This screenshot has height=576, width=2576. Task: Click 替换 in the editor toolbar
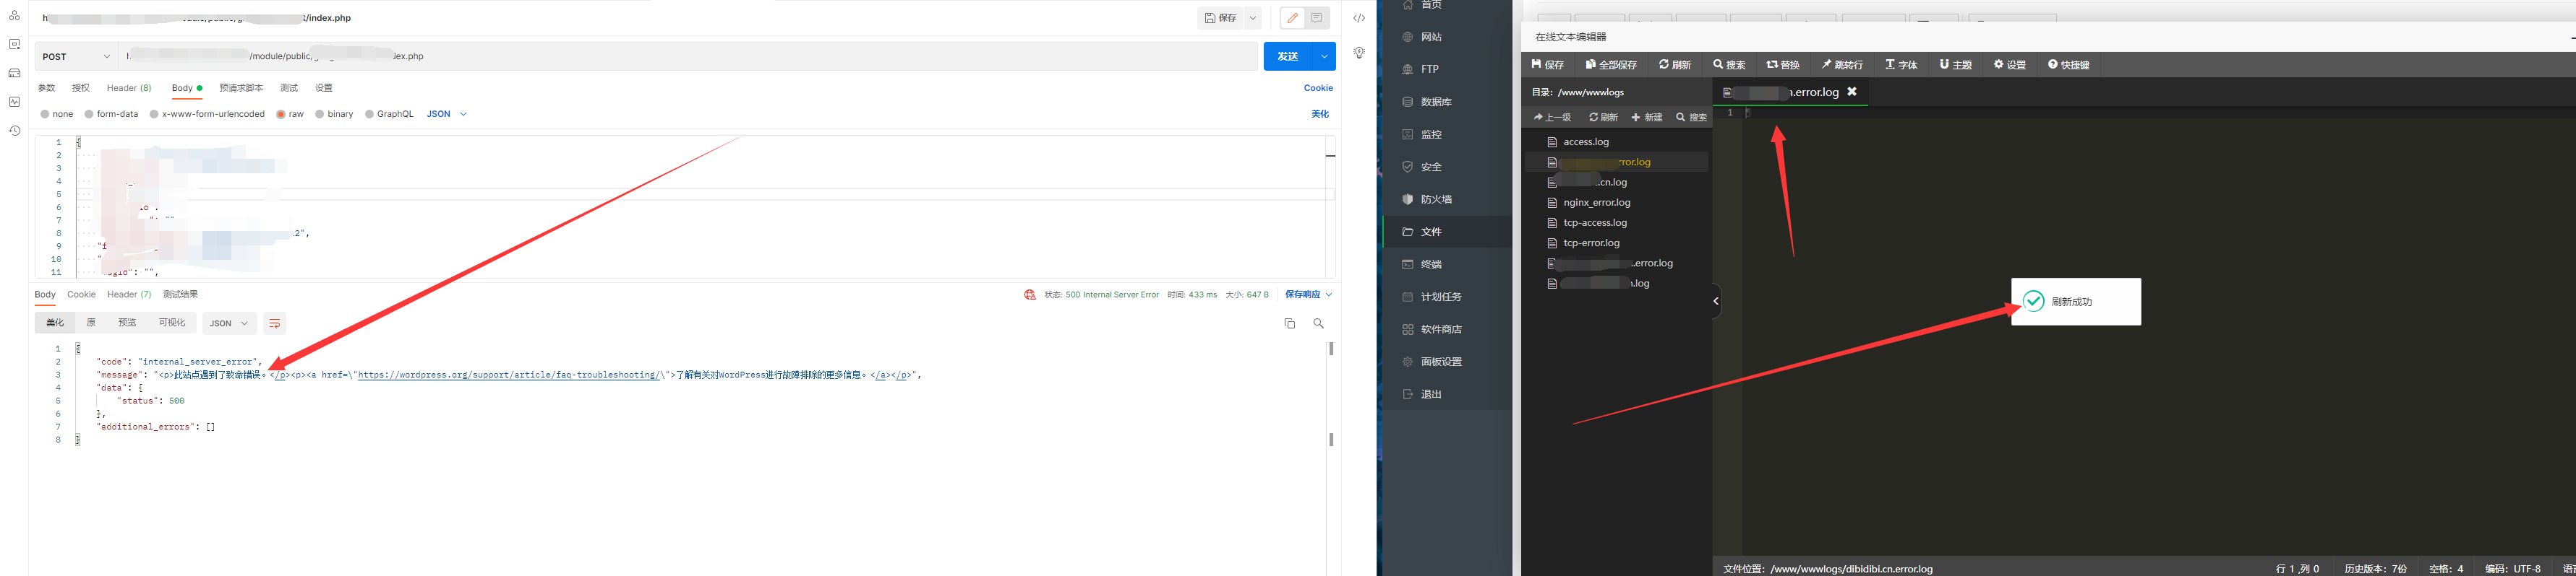point(1783,65)
